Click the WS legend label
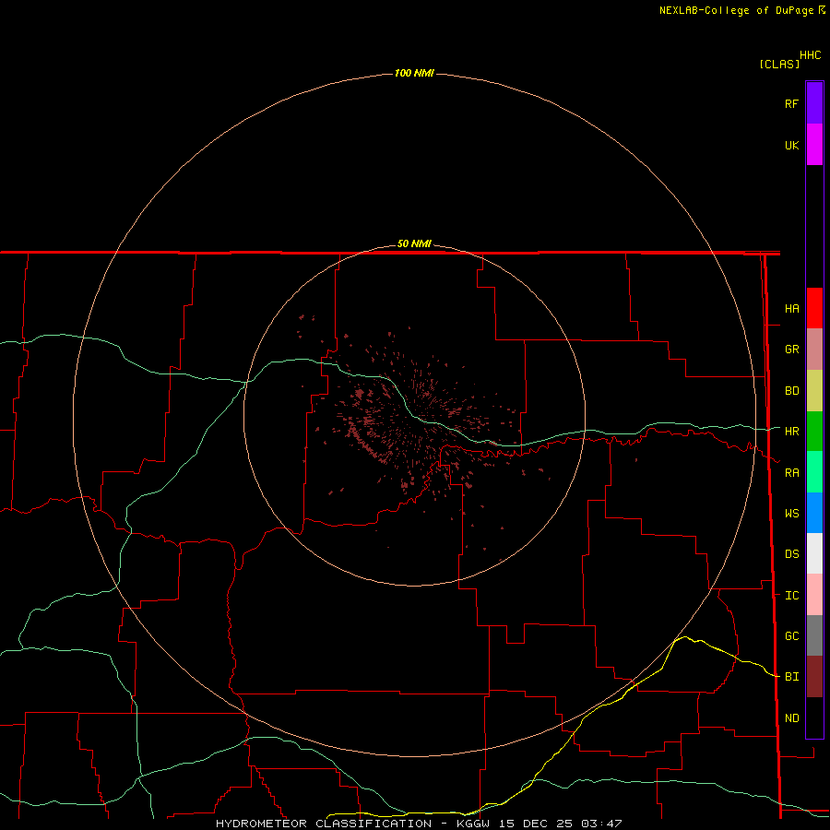Screen dimensions: 830x830 [x=791, y=514]
